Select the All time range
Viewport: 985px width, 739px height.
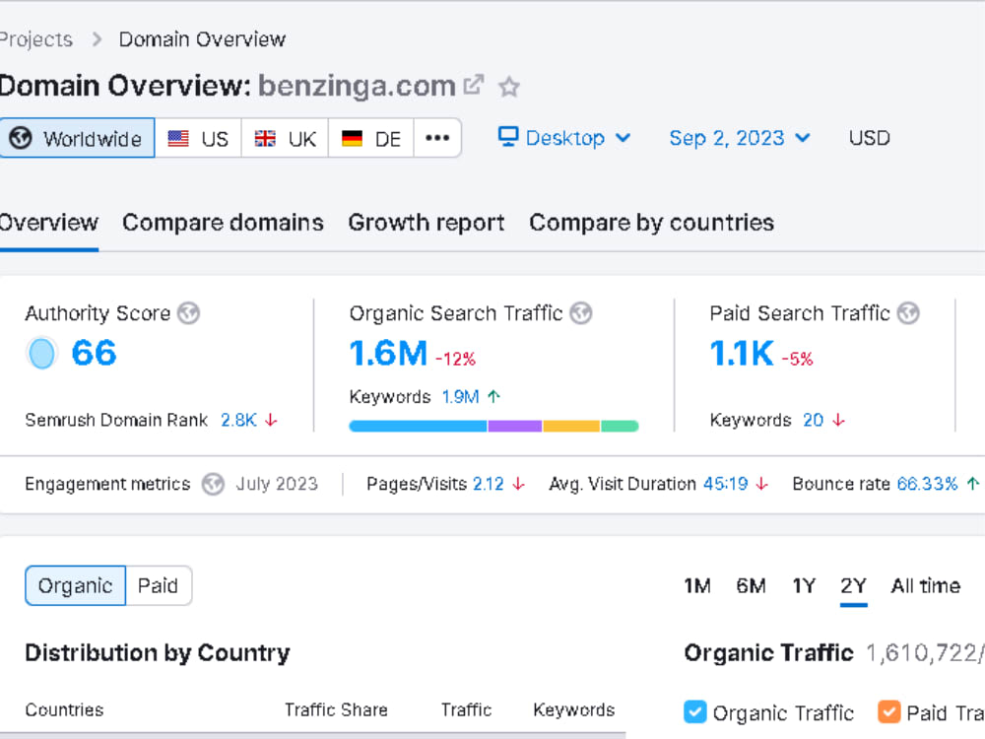[926, 585]
